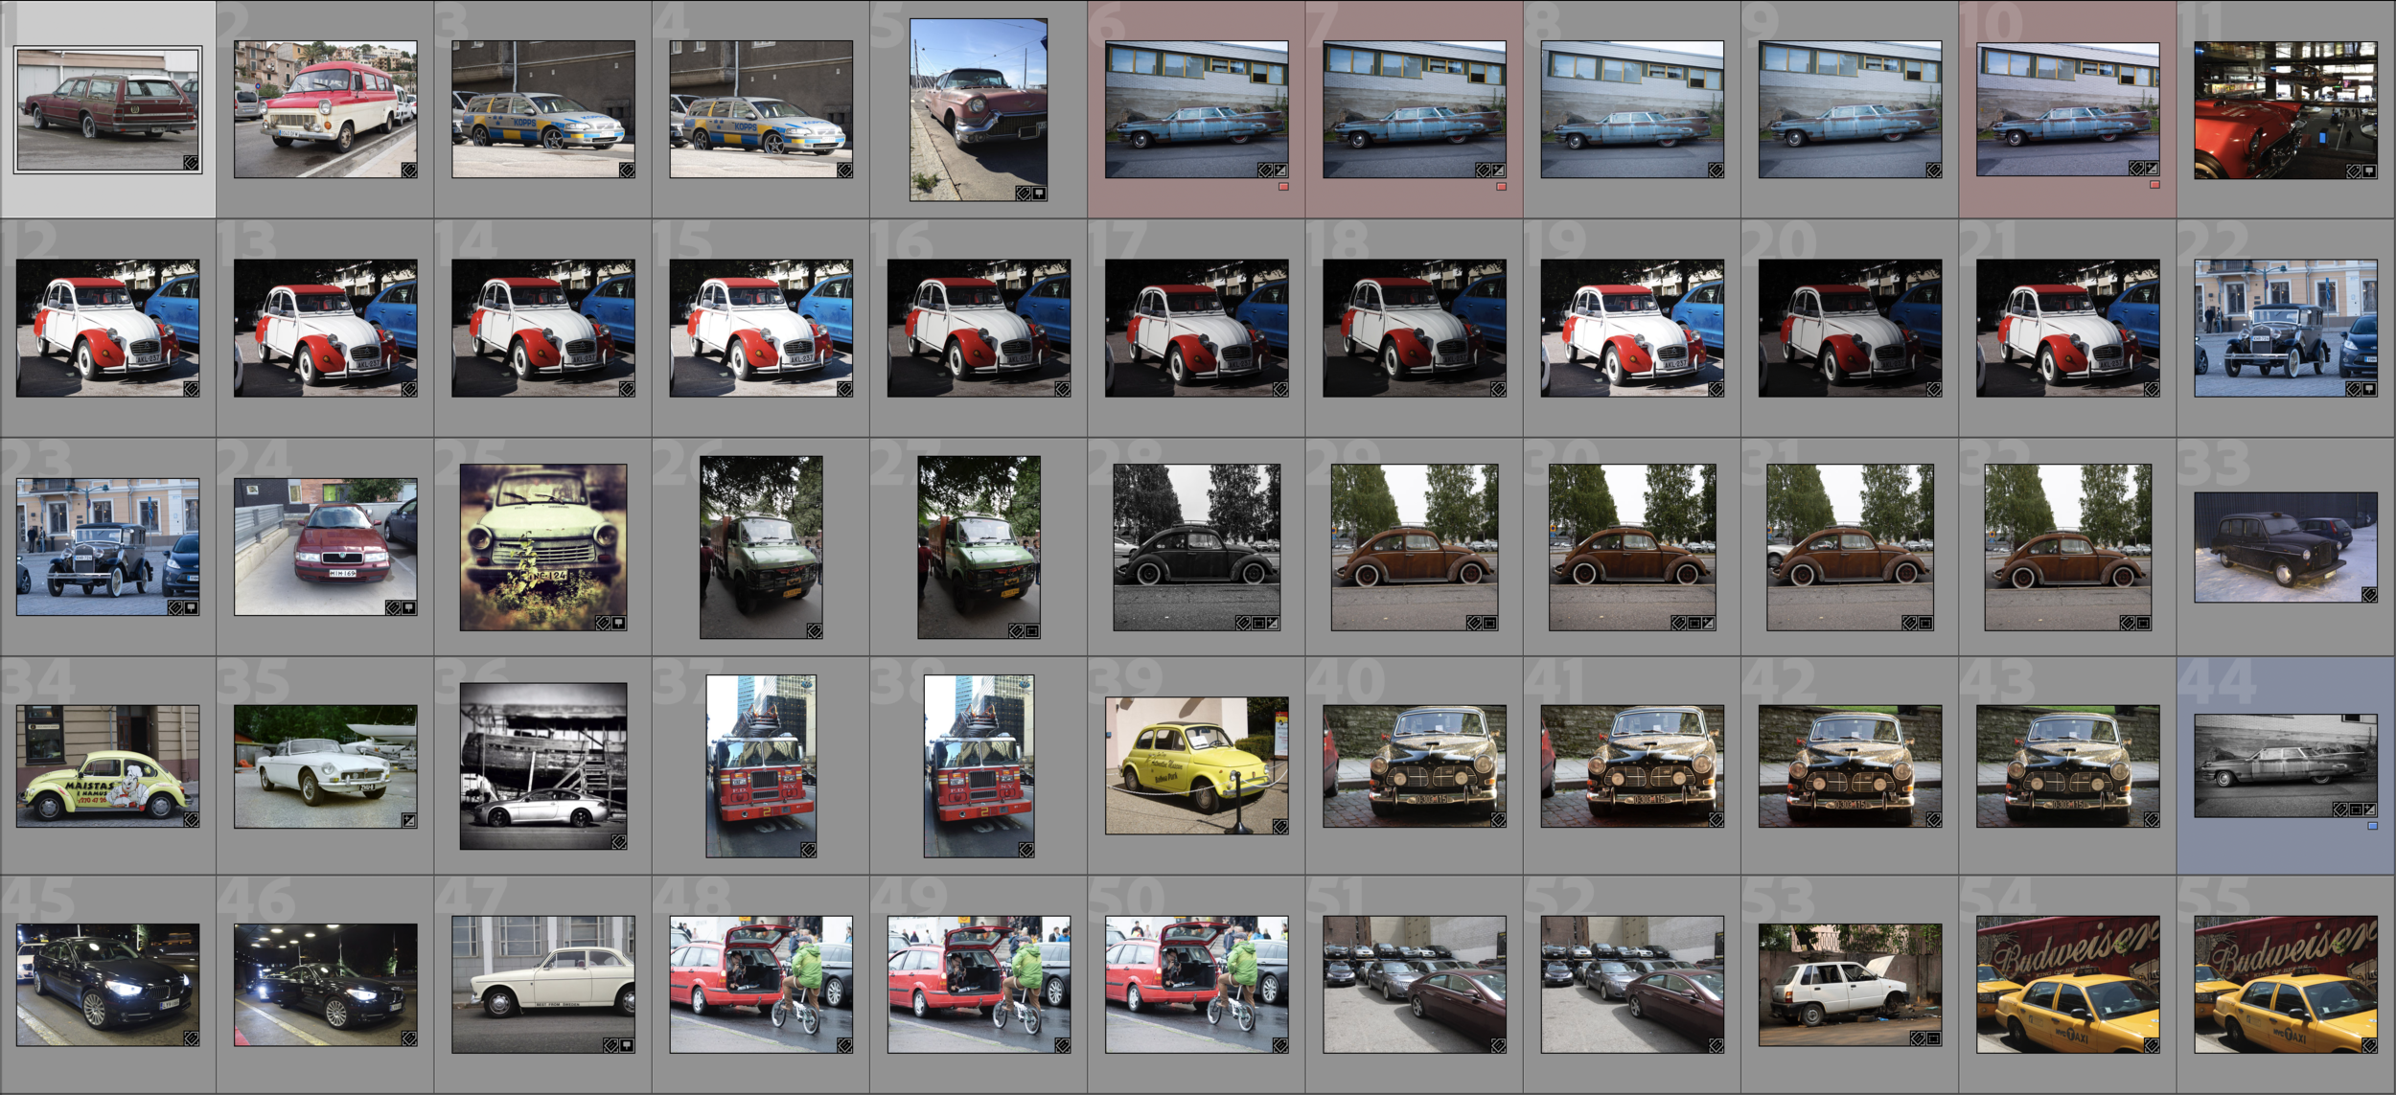Click the GPS location badge on photo 22
This screenshot has width=2396, height=1095.
pyautogui.click(x=2370, y=389)
